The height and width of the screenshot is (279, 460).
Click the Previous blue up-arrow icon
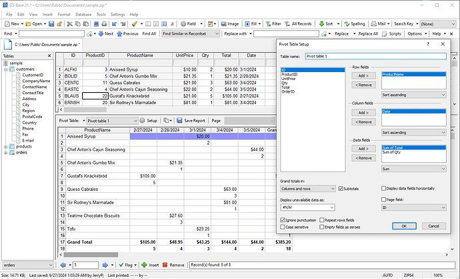pyautogui.click(x=119, y=34)
